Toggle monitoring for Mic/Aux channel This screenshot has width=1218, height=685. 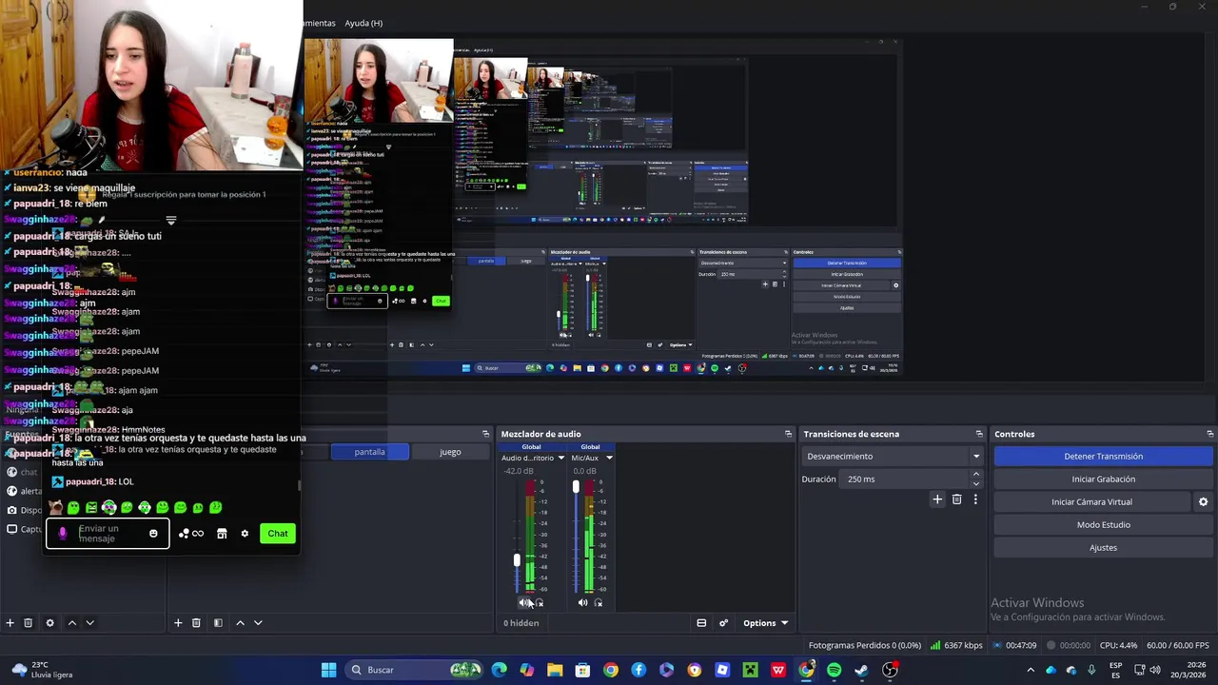pyautogui.click(x=599, y=602)
